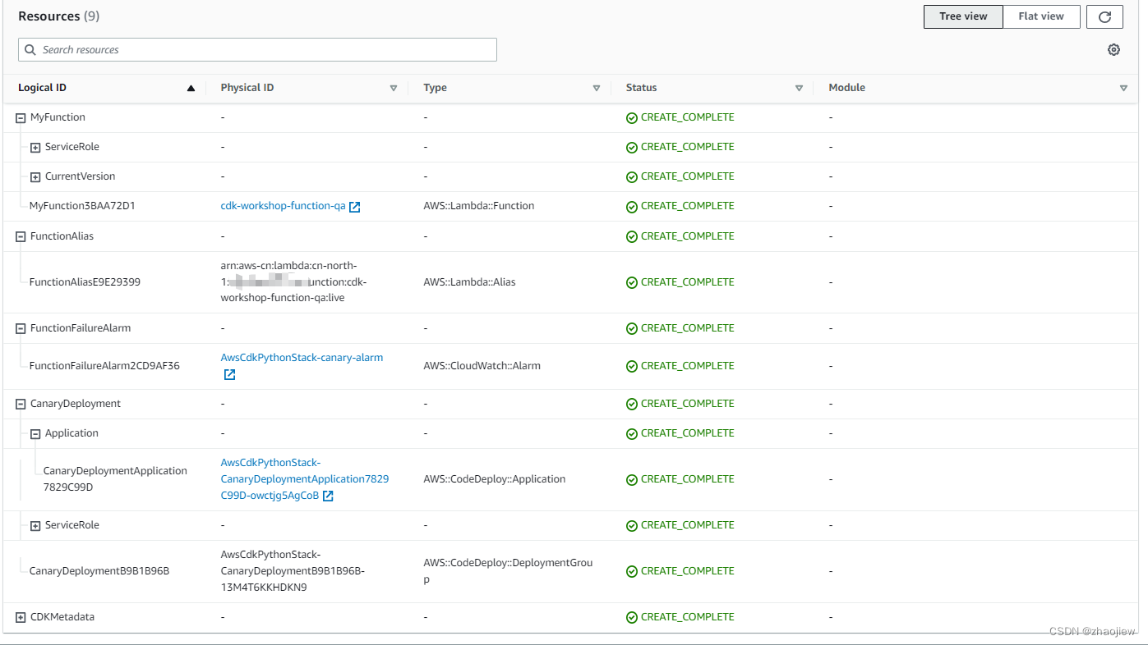Sort by Status column header
Viewport: 1148px width, 645px height.
tap(641, 88)
